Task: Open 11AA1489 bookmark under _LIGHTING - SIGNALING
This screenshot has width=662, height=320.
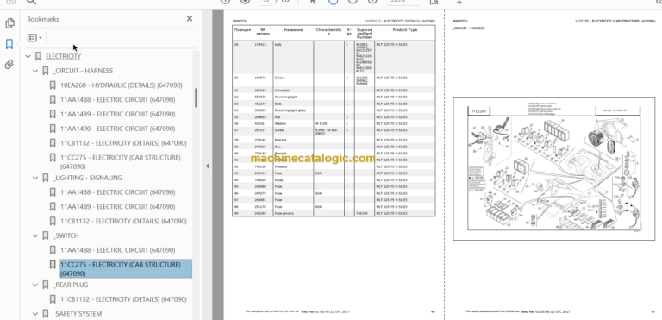Action: point(117,207)
